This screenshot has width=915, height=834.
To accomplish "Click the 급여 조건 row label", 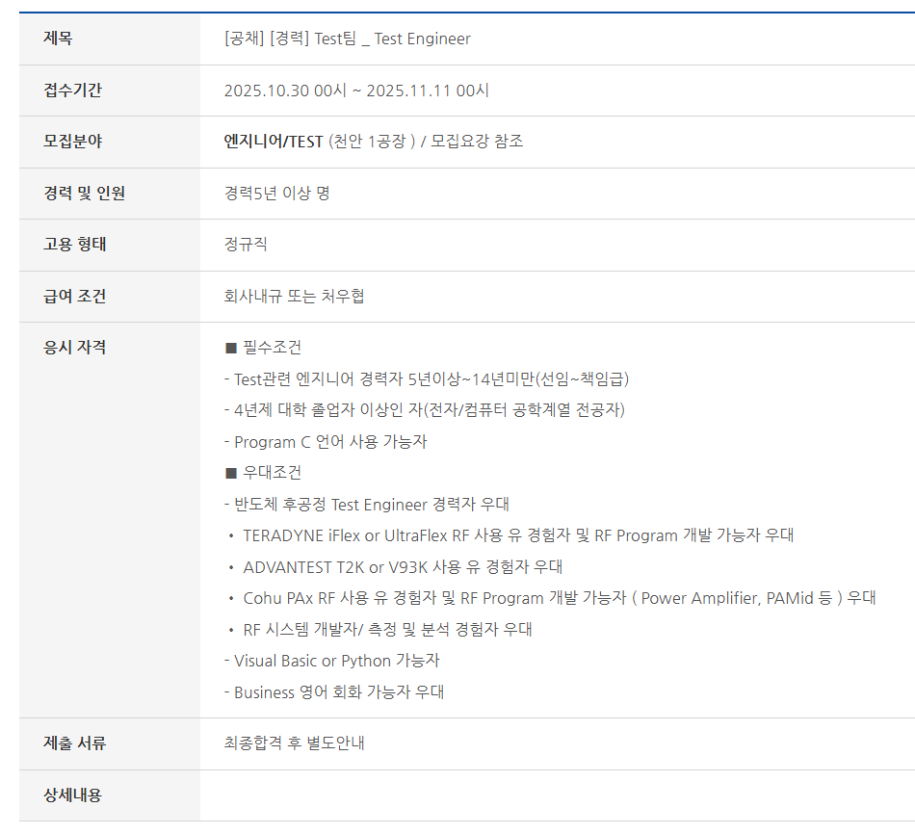I will [x=75, y=297].
